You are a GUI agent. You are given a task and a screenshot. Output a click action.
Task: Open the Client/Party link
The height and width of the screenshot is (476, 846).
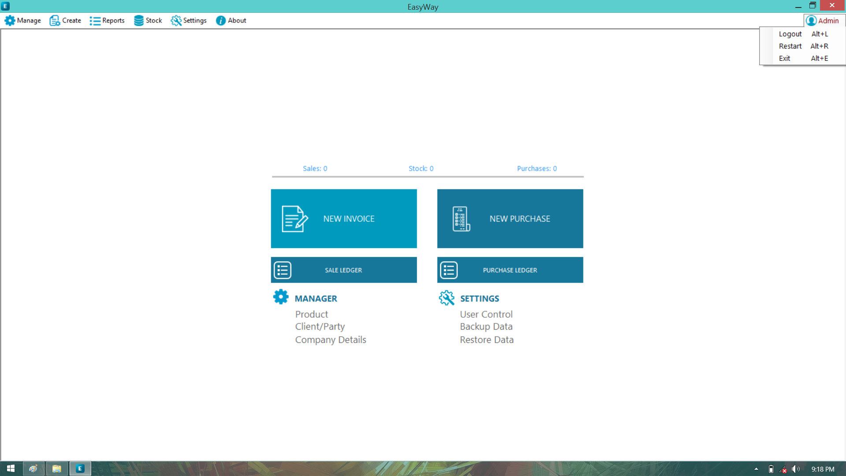pyautogui.click(x=320, y=327)
